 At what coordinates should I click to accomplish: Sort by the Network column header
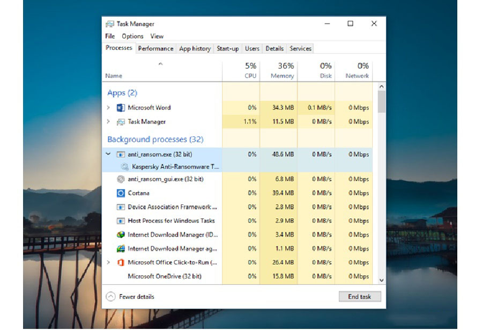click(353, 71)
